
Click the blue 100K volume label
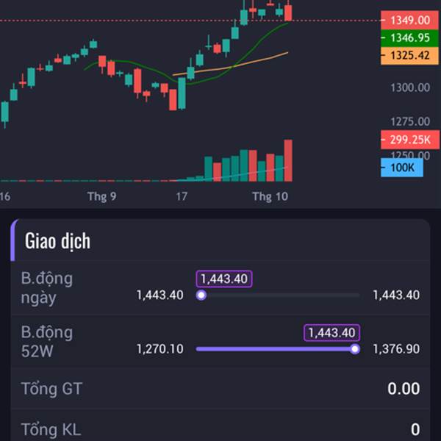tap(402, 168)
